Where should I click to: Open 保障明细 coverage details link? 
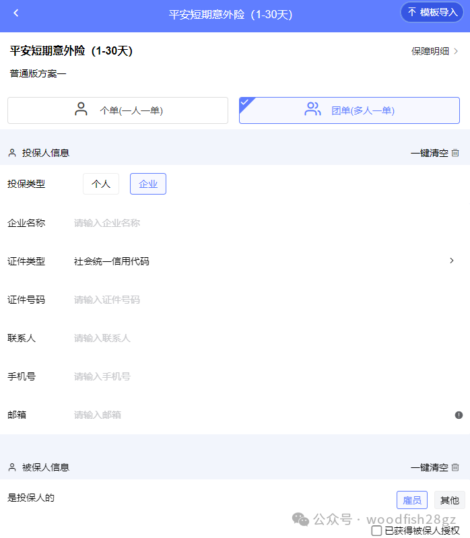434,51
